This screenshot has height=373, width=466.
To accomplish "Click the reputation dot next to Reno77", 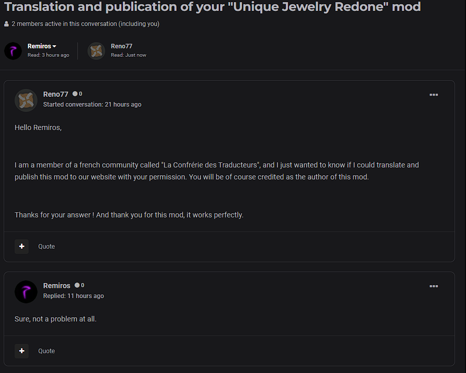I will [x=75, y=94].
